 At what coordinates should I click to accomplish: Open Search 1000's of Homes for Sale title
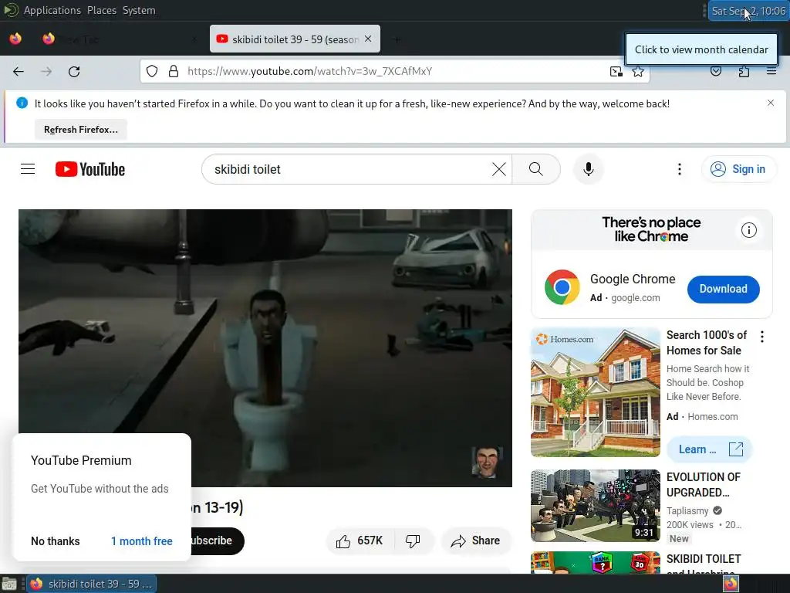click(707, 343)
